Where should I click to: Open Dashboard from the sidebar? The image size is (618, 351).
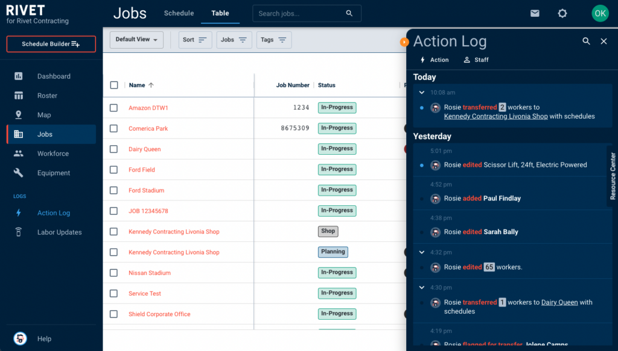[51, 76]
